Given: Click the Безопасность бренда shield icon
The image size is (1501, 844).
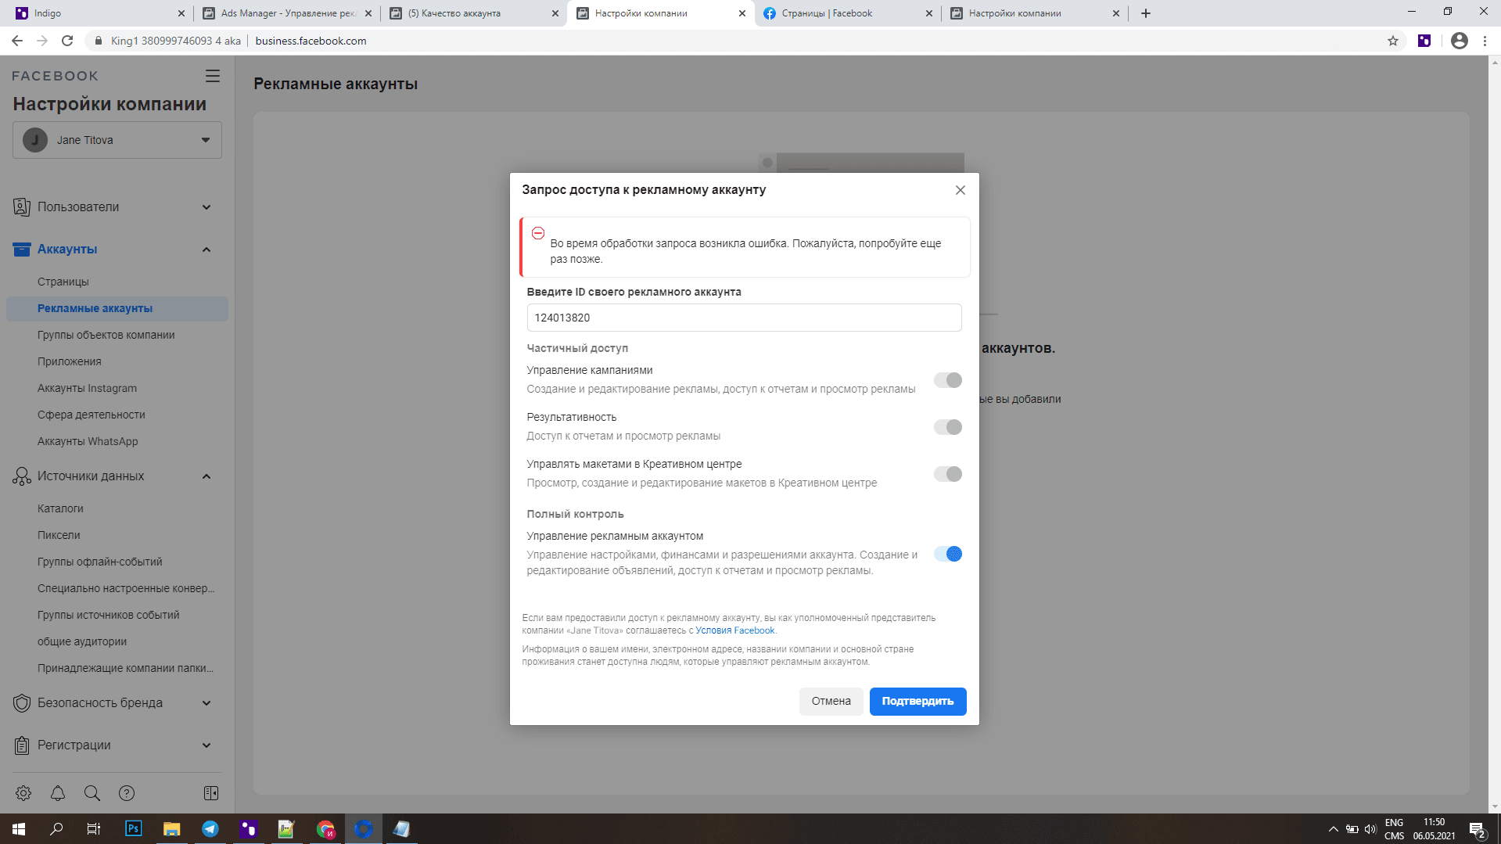Looking at the screenshot, I should [22, 703].
